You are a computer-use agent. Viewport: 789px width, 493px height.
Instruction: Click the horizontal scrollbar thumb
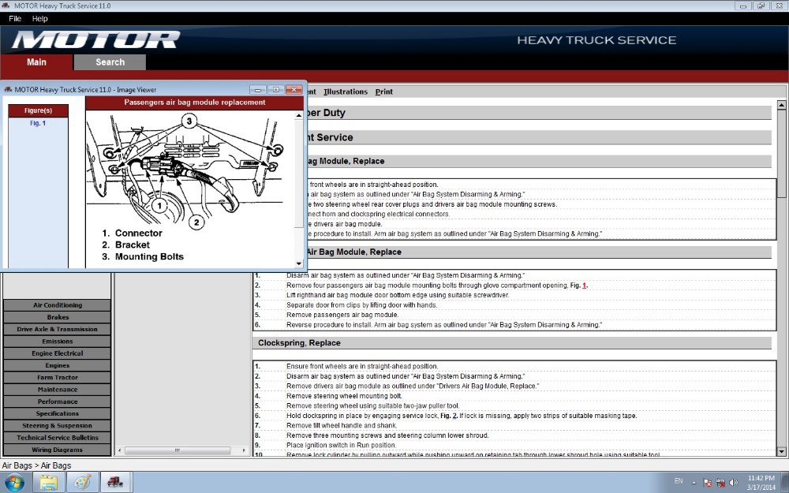tap(177, 450)
